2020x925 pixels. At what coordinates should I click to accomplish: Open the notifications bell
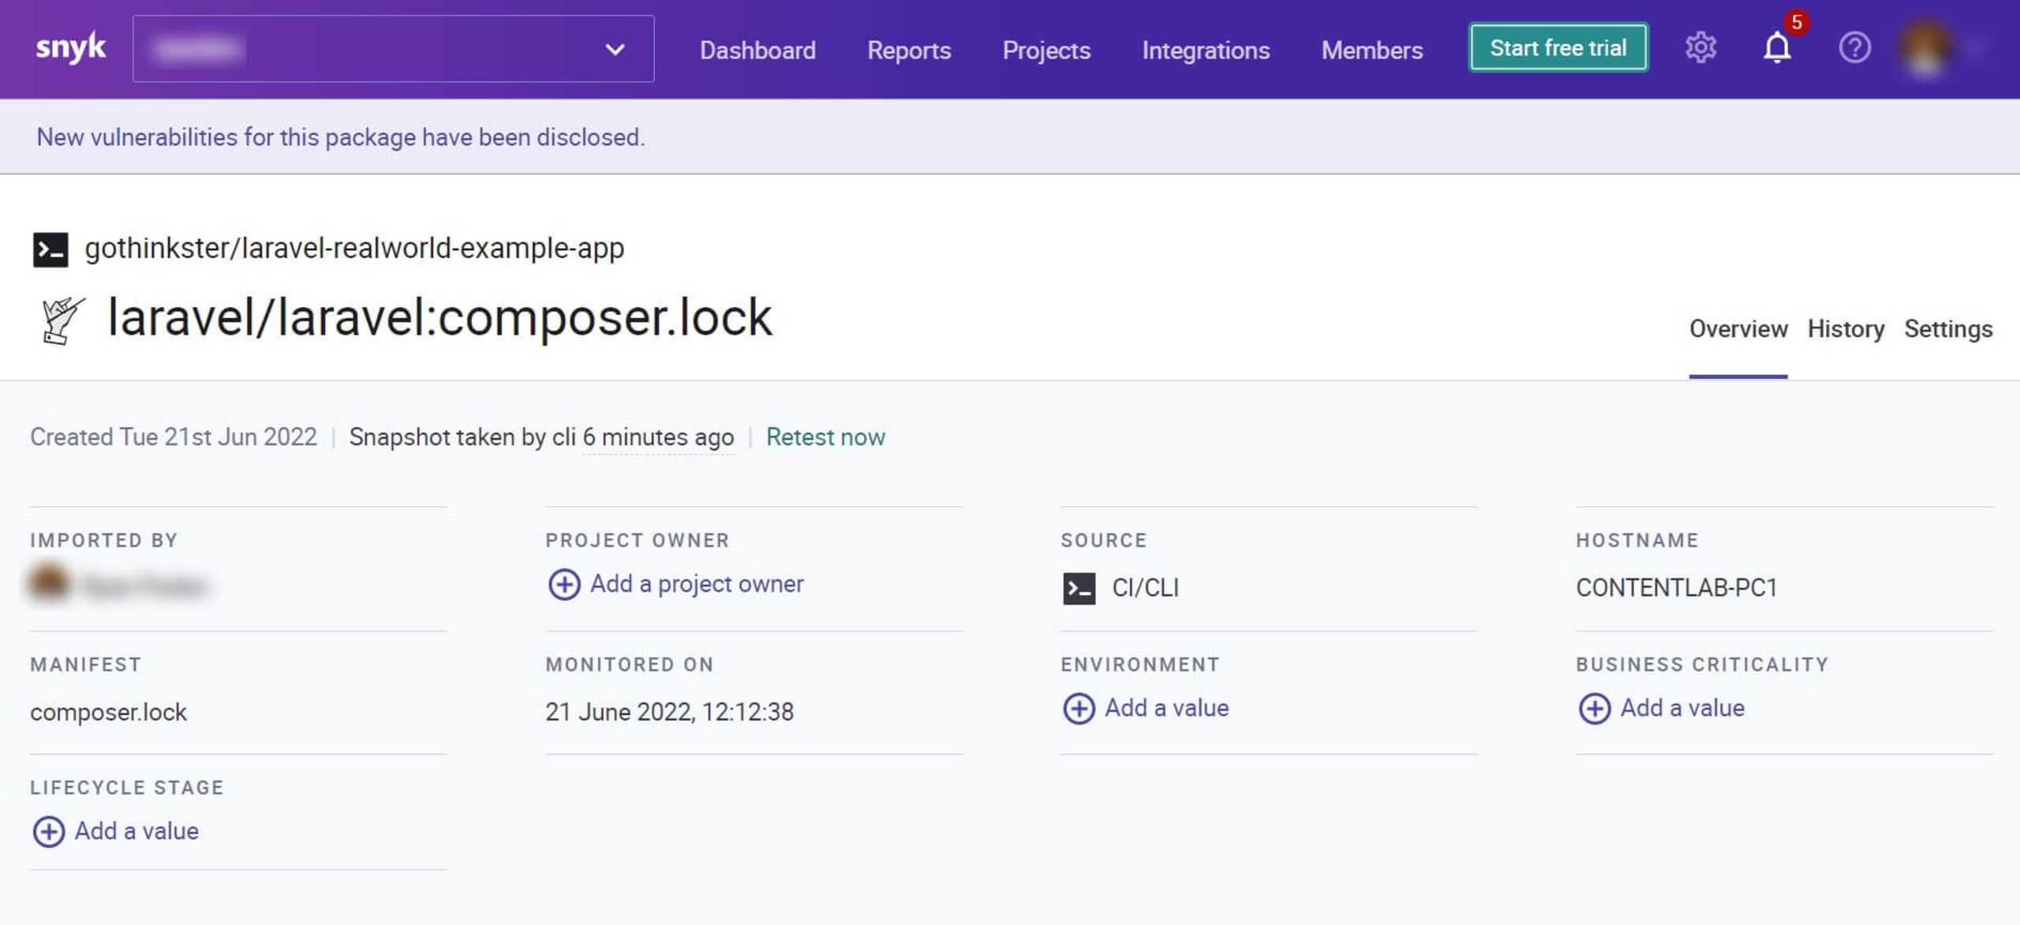(1777, 48)
